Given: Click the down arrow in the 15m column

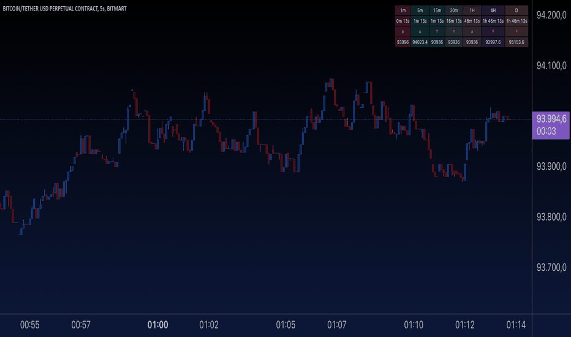Looking at the screenshot, I should pyautogui.click(x=437, y=32).
